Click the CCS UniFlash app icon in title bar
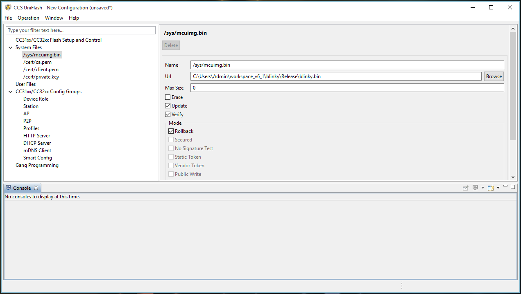 pos(8,7)
